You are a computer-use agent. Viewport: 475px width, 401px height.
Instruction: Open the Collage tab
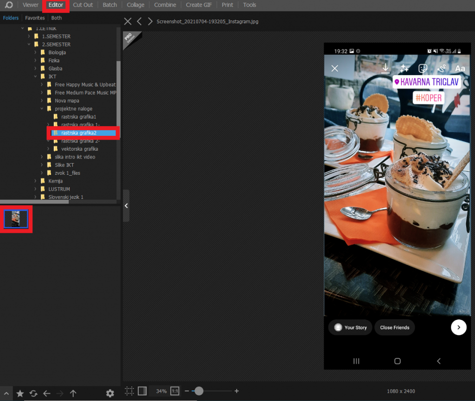point(135,5)
